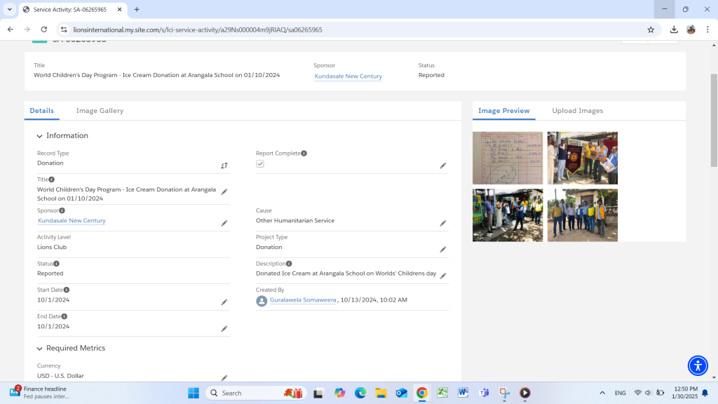The height and width of the screenshot is (404, 718).
Task: Open the Finance headline news widget
Action: tap(40, 393)
